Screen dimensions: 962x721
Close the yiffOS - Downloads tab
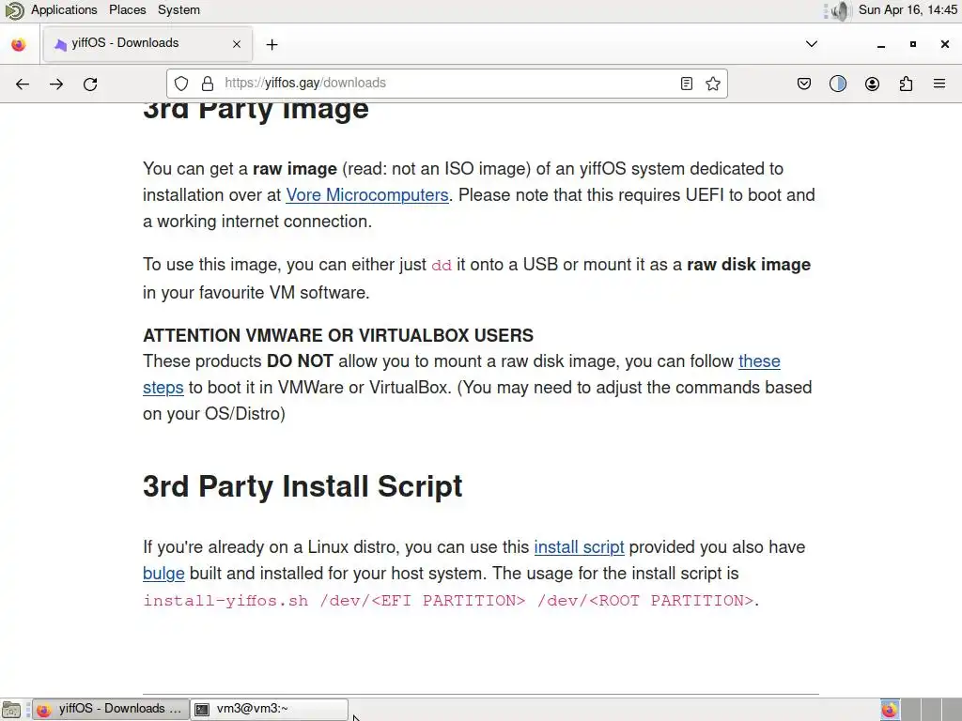point(237,44)
